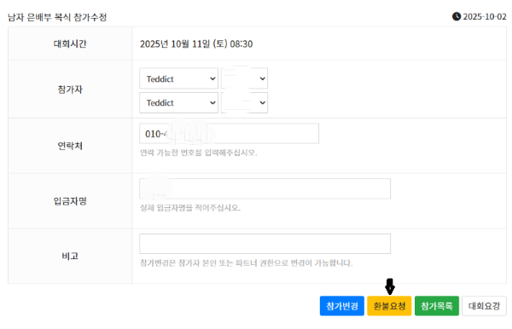This screenshot has height=329, width=512.
Task: Click into the 비고 remarks field
Action: 265,244
